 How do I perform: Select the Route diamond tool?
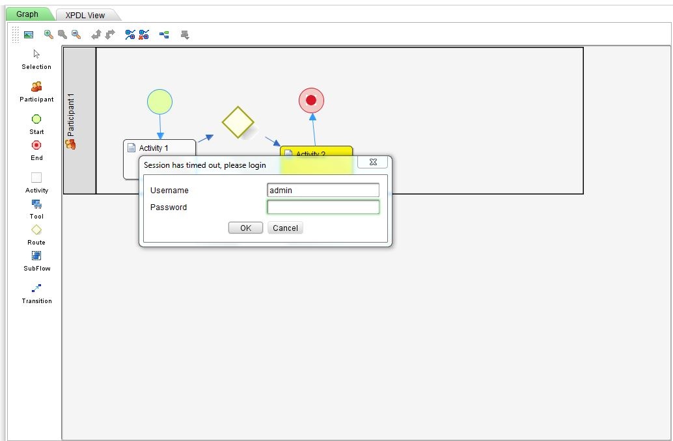36,230
